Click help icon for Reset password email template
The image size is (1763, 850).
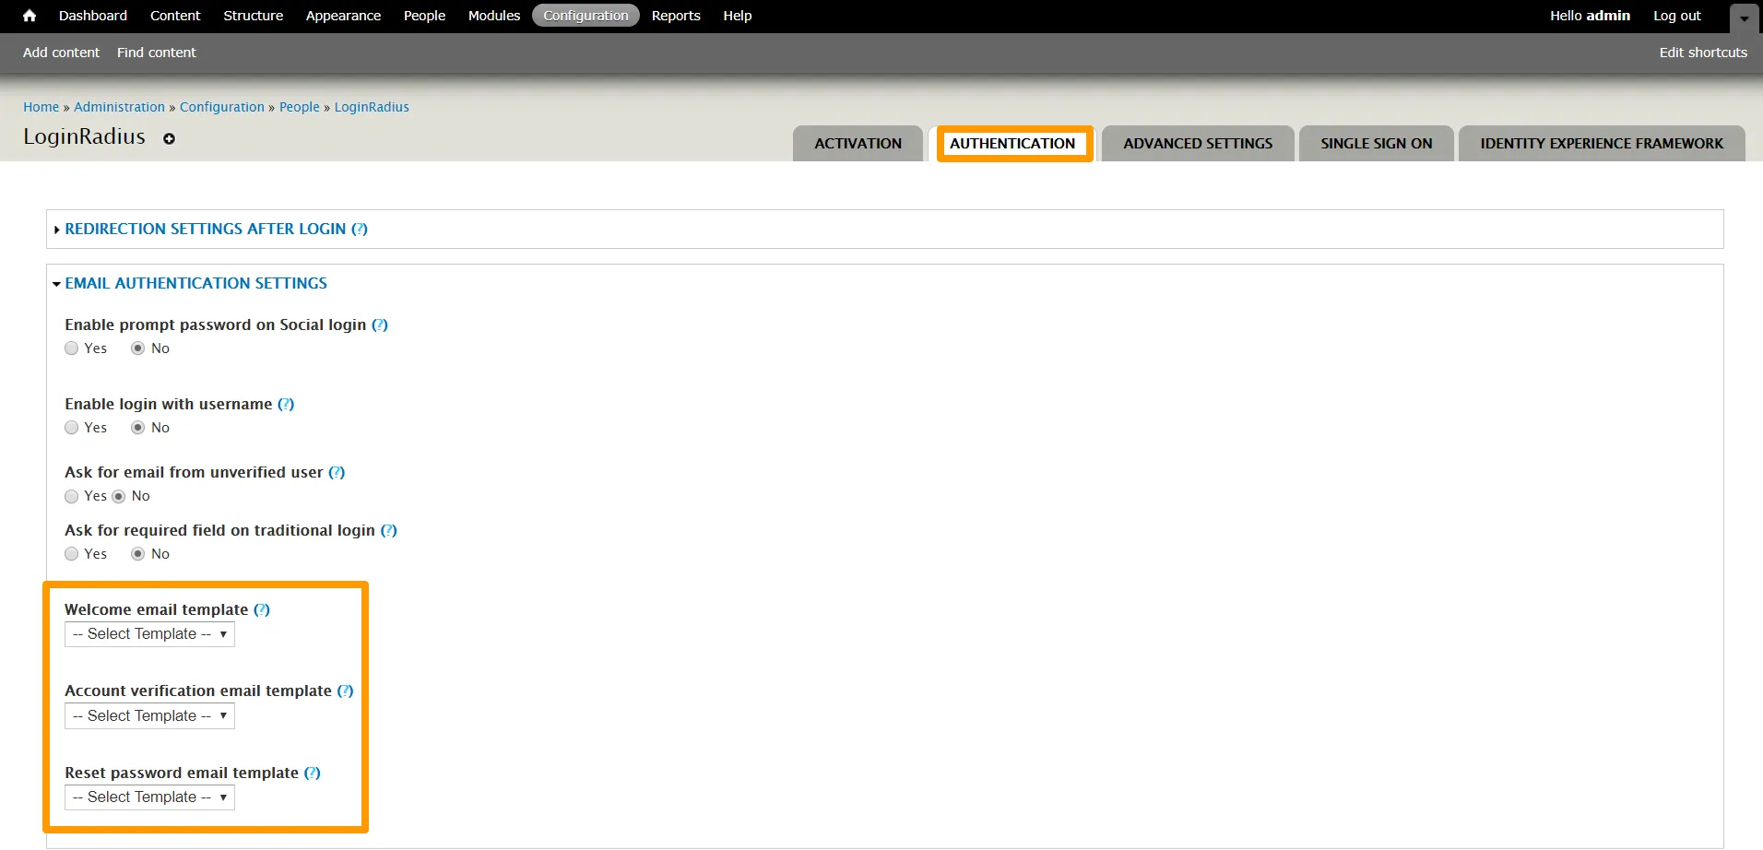pyautogui.click(x=313, y=773)
